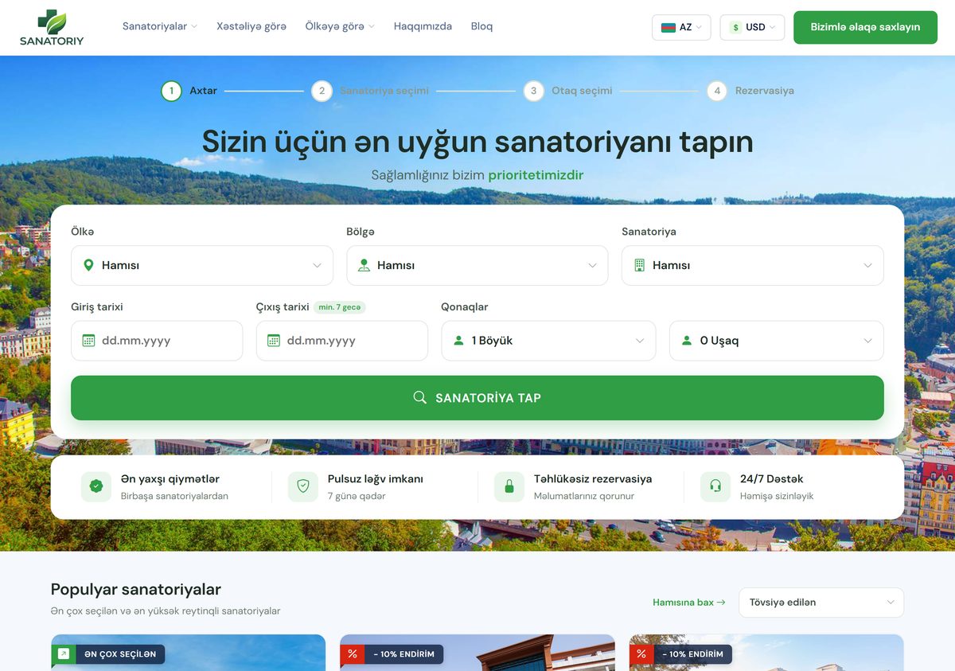Click the magnifier icon on search button

coord(420,397)
